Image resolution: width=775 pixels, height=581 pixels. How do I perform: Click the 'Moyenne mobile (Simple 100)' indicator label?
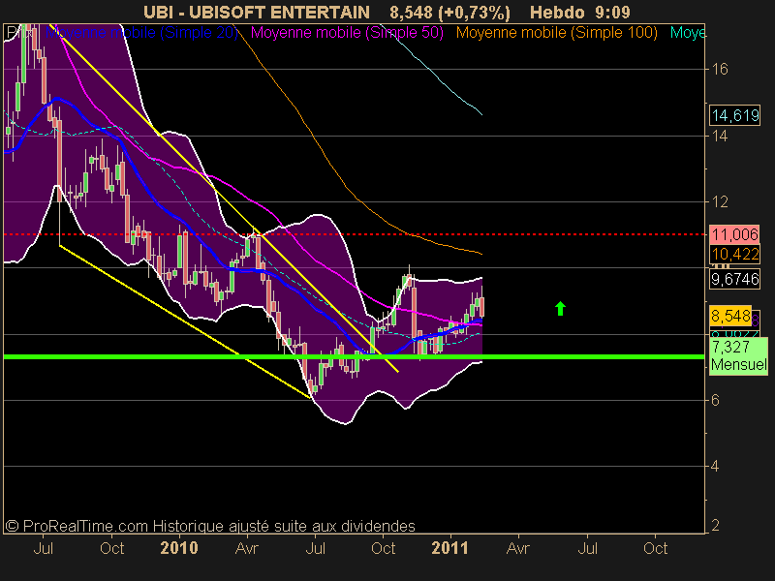pyautogui.click(x=556, y=33)
